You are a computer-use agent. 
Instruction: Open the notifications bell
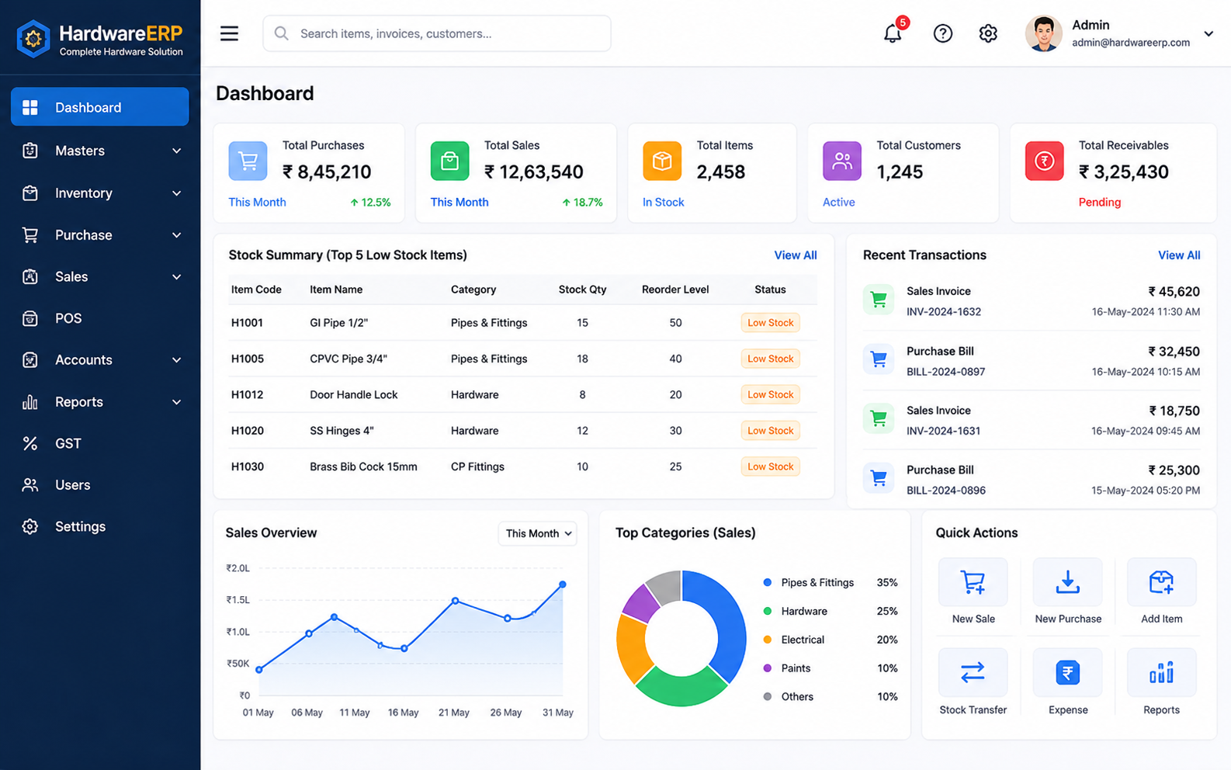pos(893,33)
